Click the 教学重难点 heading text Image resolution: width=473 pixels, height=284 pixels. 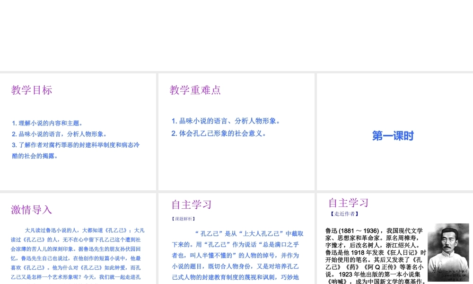click(195, 90)
